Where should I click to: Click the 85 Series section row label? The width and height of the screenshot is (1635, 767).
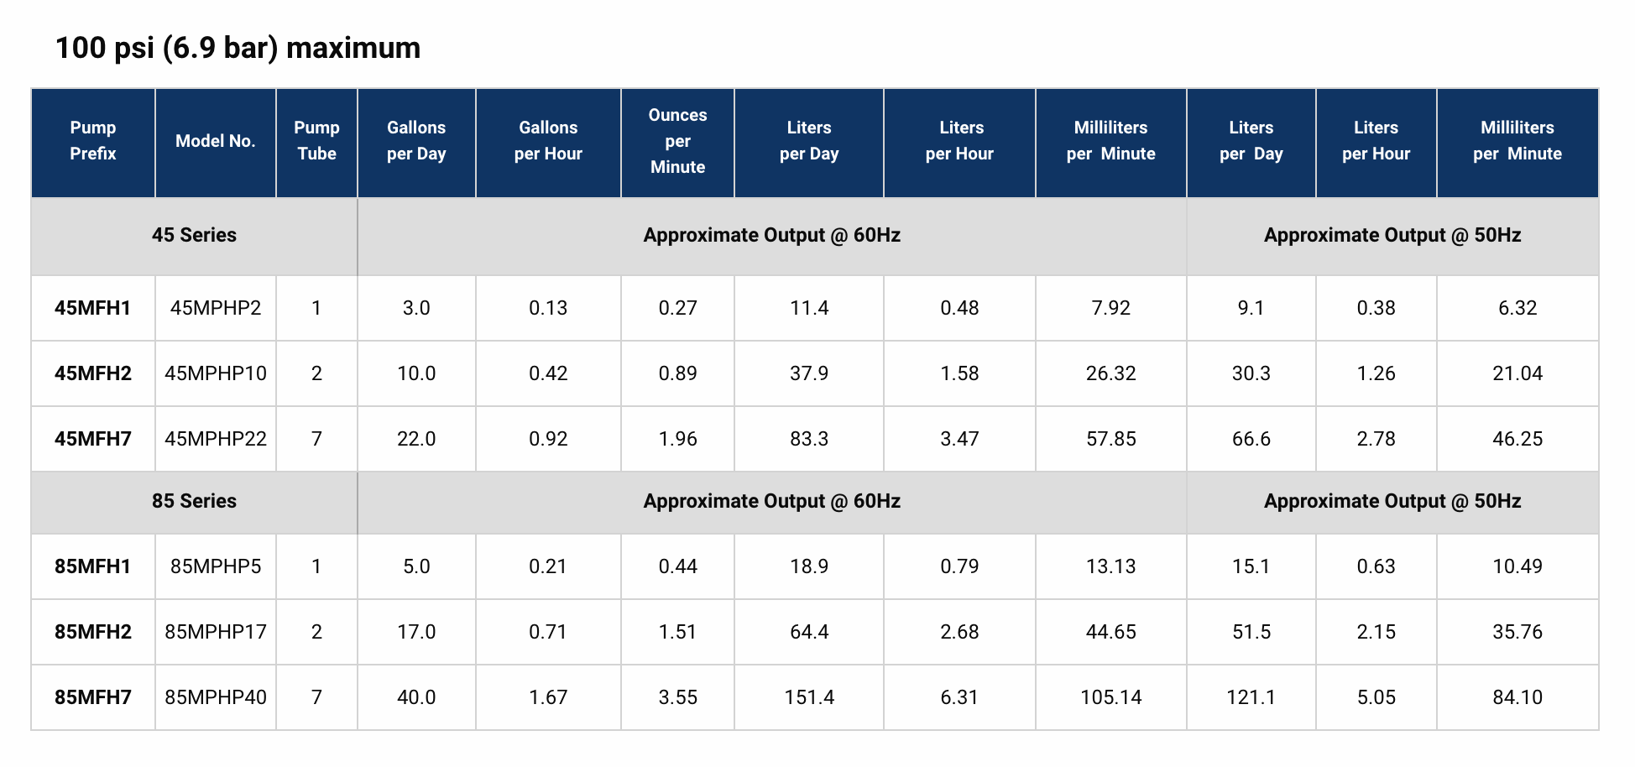pos(194,501)
